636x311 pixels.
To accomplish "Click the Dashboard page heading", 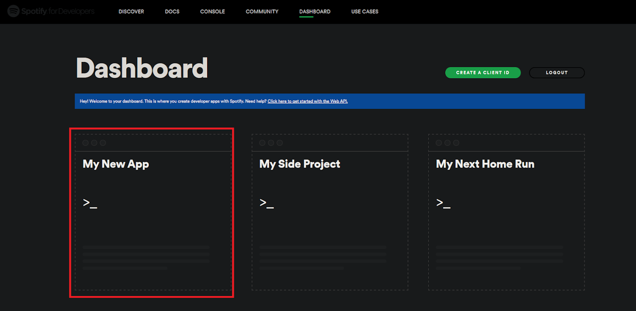I will 142,68.
